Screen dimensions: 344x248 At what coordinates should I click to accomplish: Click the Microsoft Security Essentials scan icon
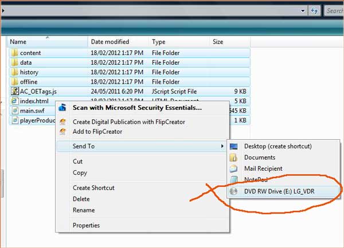coord(62,107)
